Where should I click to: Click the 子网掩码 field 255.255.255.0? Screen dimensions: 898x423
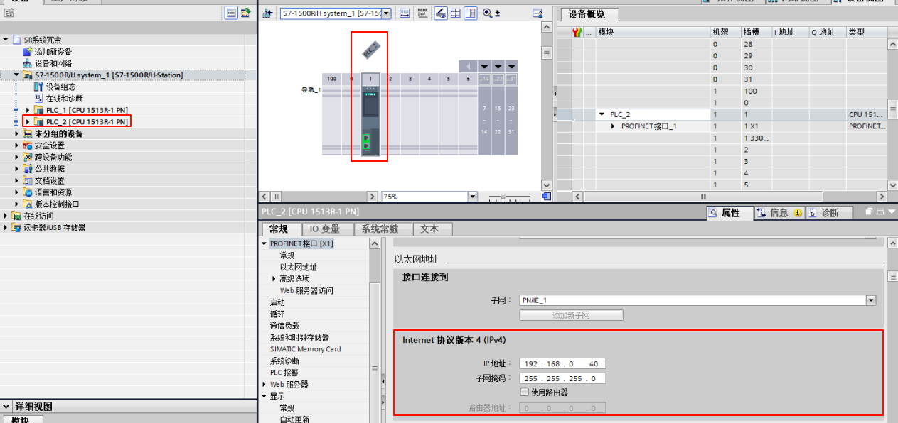pyautogui.click(x=562, y=378)
